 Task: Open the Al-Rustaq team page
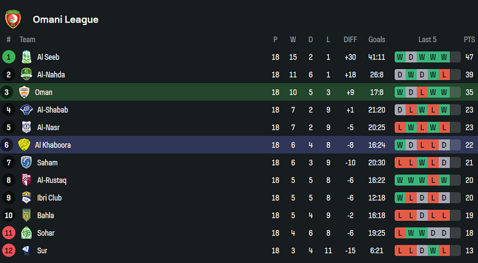[x=51, y=180]
